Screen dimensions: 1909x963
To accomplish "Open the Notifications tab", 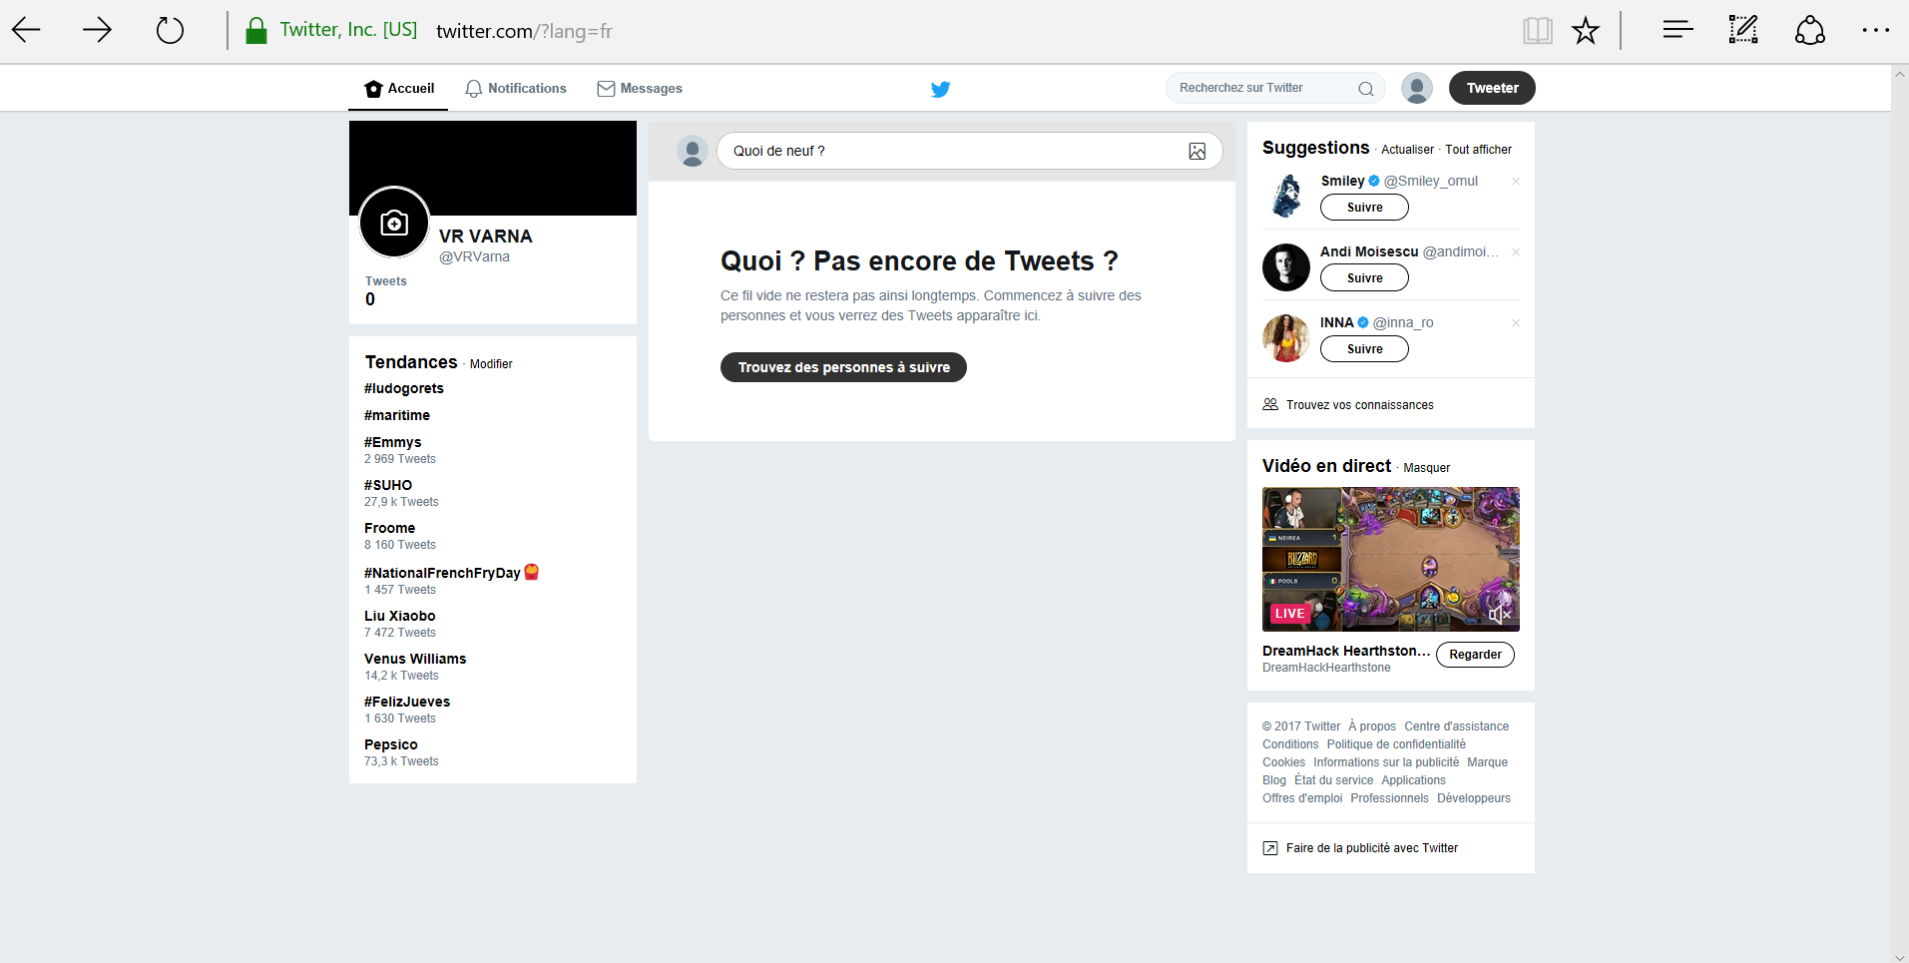I will point(516,89).
